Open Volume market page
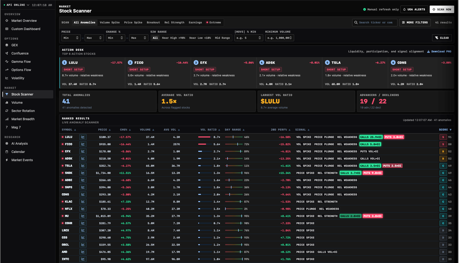This screenshot has width=459, height=263. click(x=28, y=103)
